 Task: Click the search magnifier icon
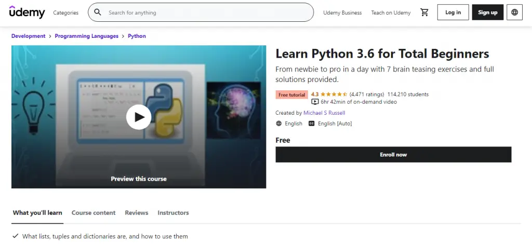(98, 12)
